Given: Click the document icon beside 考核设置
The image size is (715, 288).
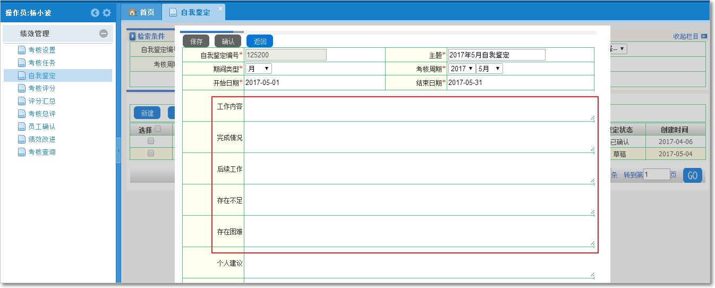Looking at the screenshot, I should (x=22, y=50).
